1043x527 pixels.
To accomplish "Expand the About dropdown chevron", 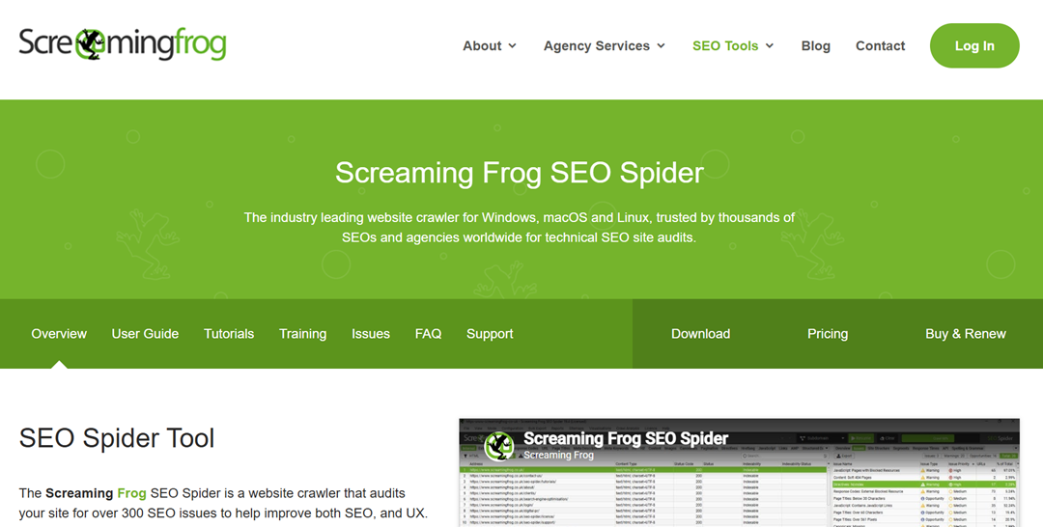I will pyautogui.click(x=512, y=46).
